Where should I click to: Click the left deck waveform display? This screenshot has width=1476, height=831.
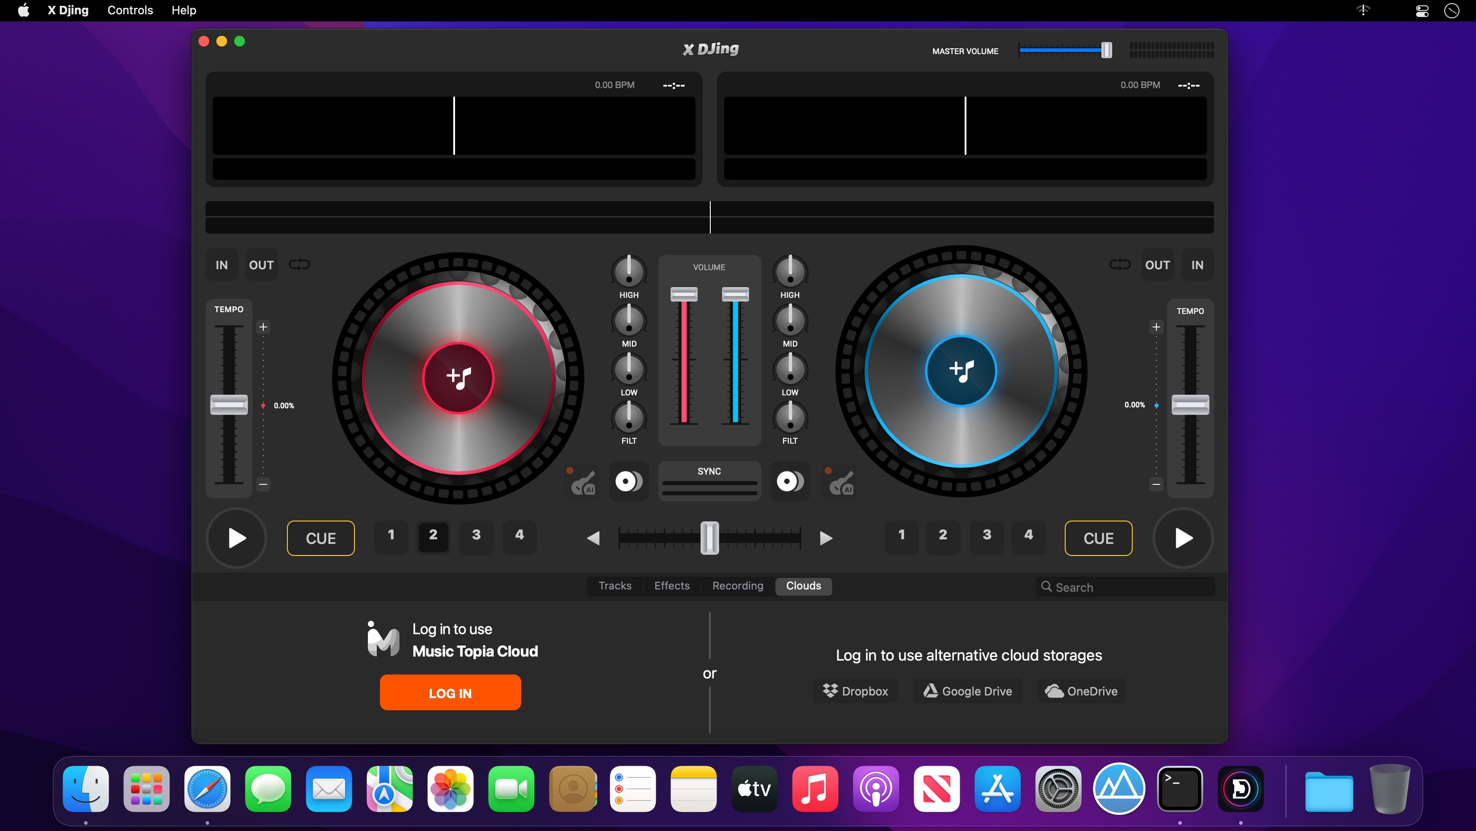click(454, 126)
